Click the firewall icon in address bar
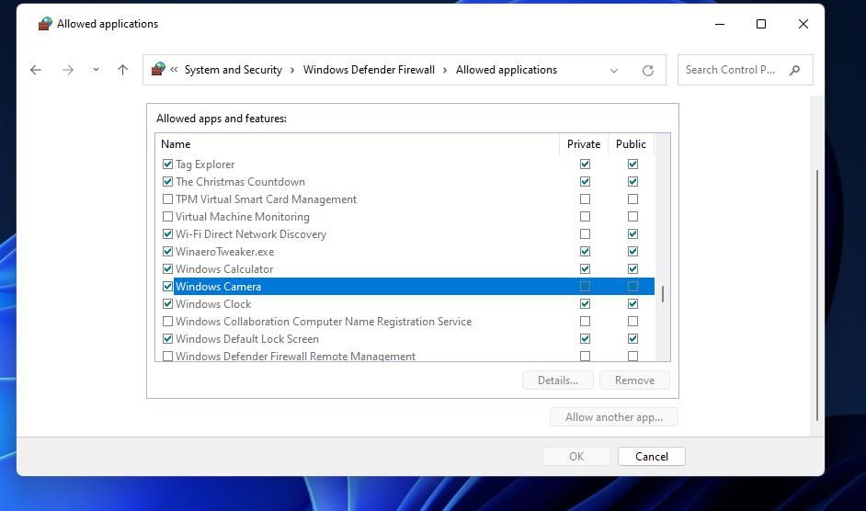866x511 pixels. click(158, 70)
